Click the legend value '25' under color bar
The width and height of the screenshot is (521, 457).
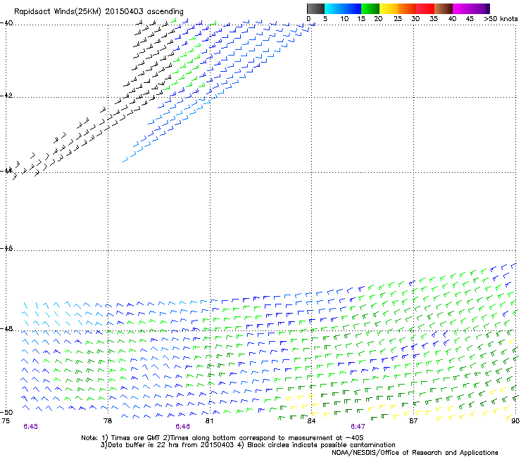tap(398, 19)
